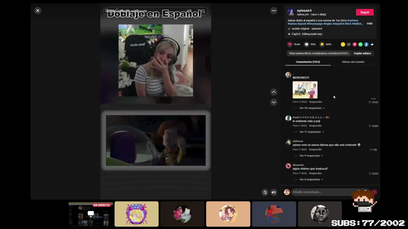The image size is (408, 229).
Task: Open the three-dot video options menu
Action: point(273,10)
